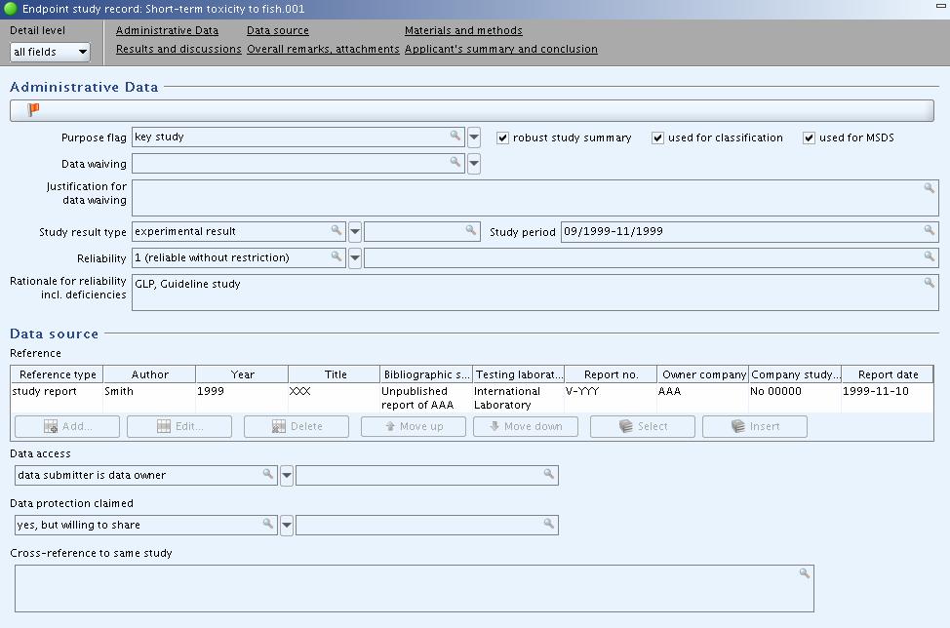Screen dimensions: 950x628
Task: Click the Rationale for reliability text area
Action: [x=534, y=293]
